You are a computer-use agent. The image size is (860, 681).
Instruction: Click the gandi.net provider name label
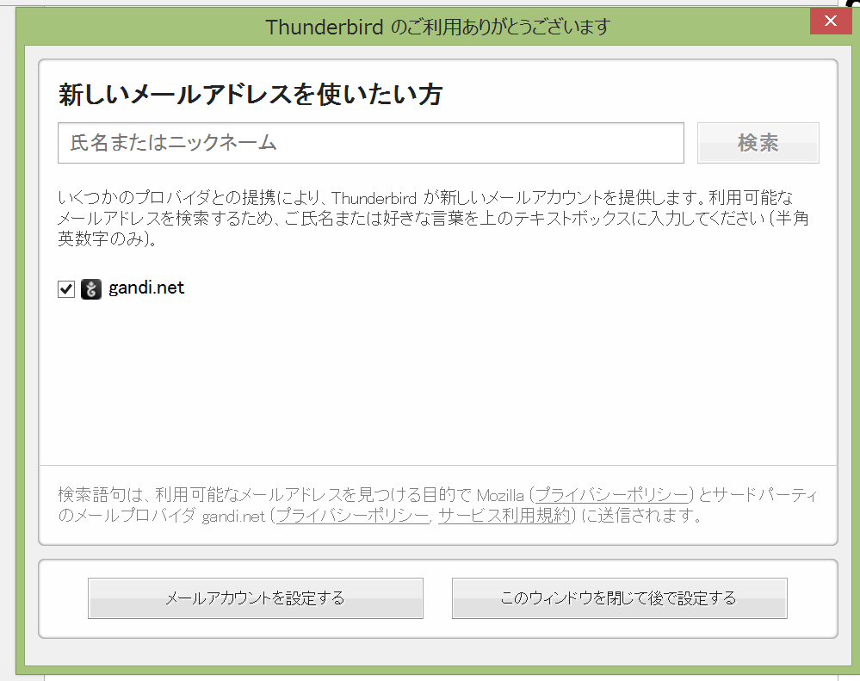146,288
